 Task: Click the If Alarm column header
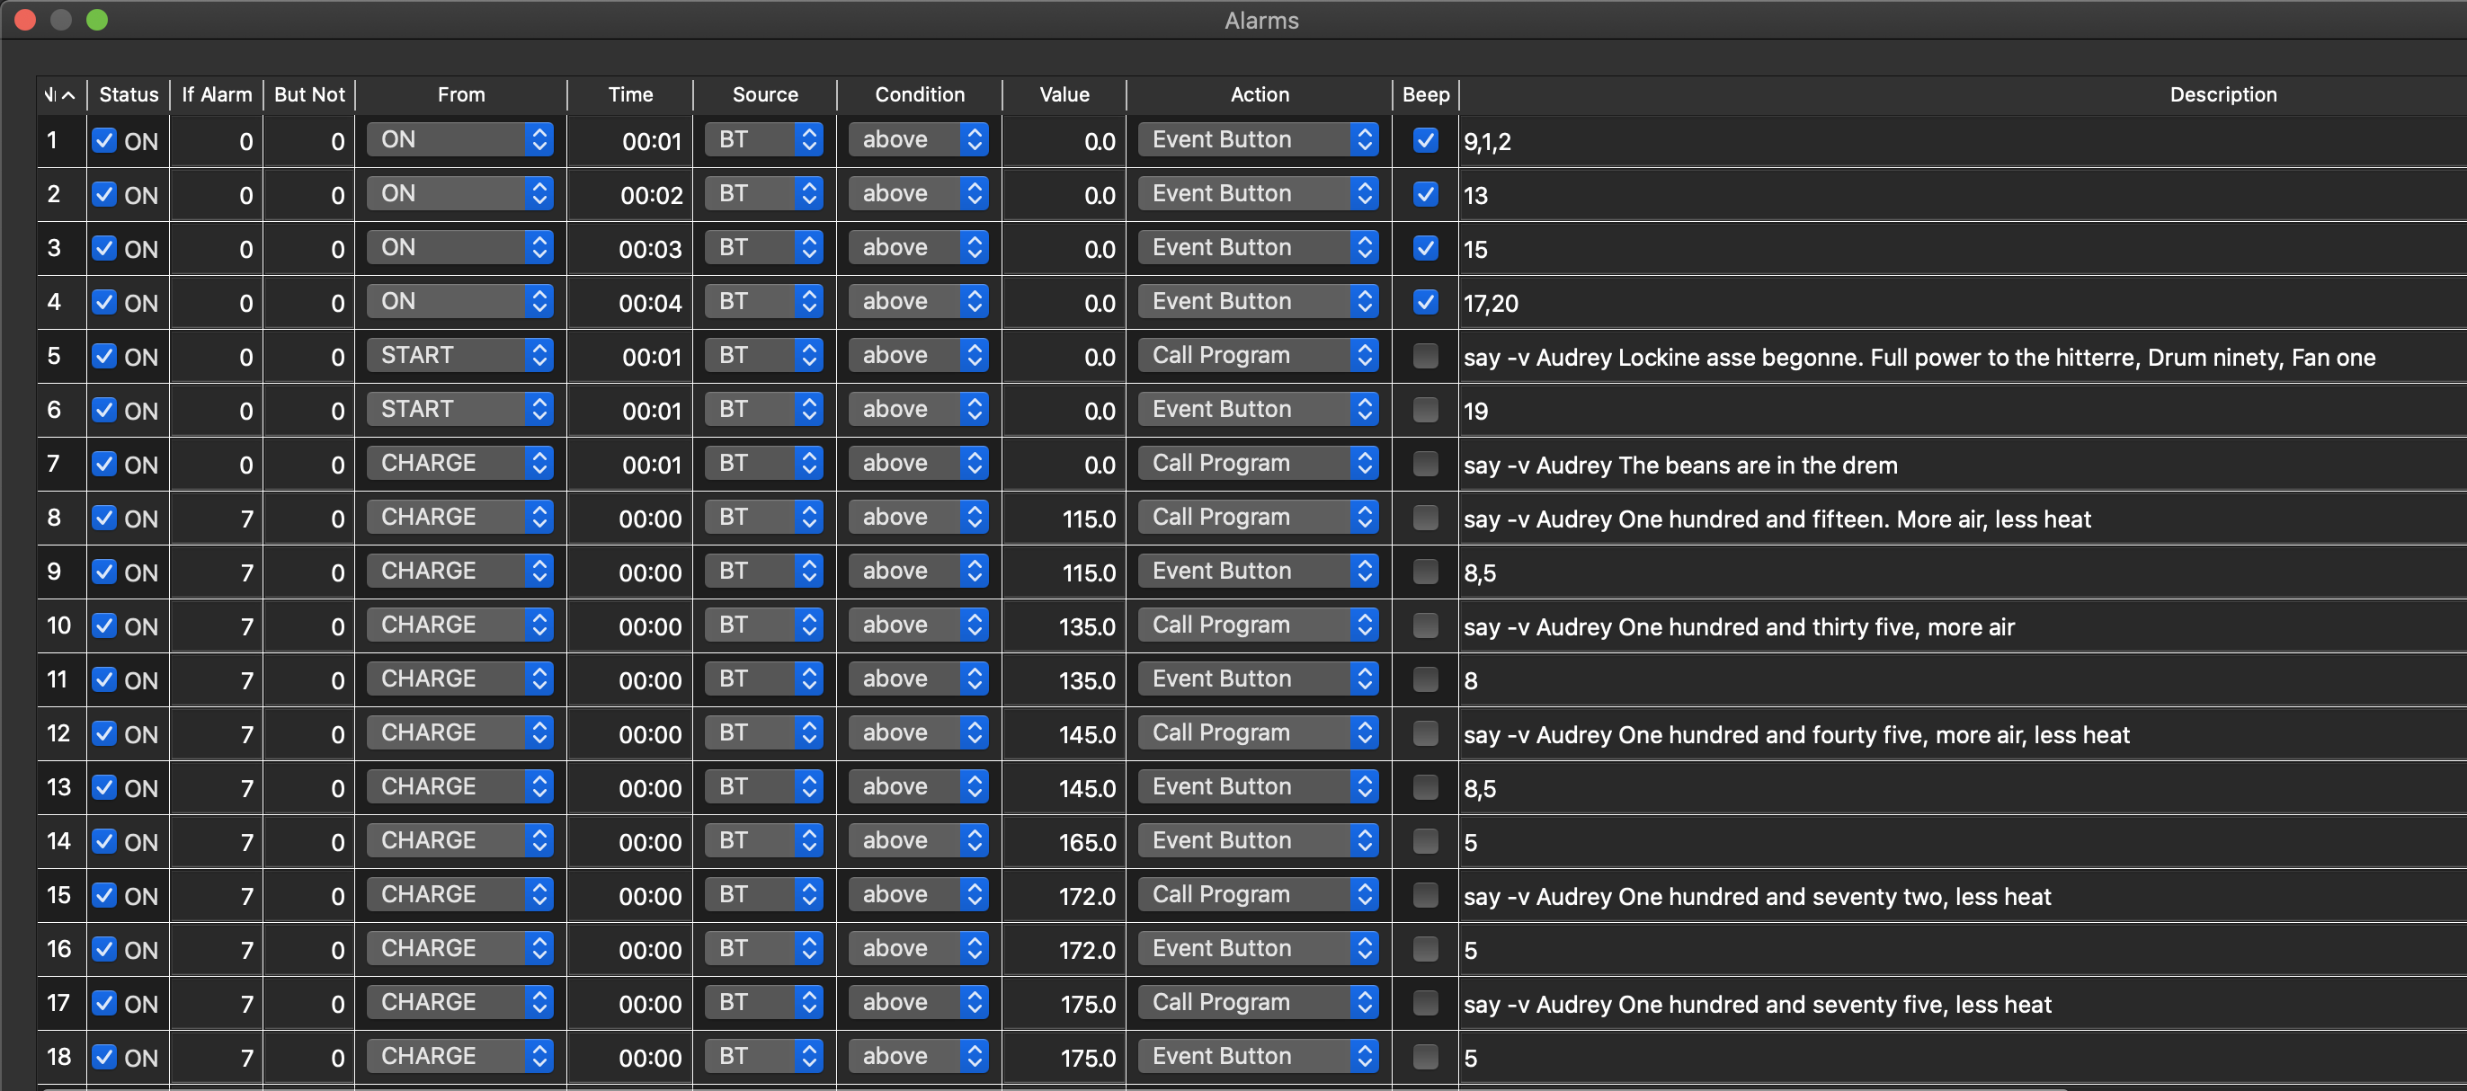point(217,94)
